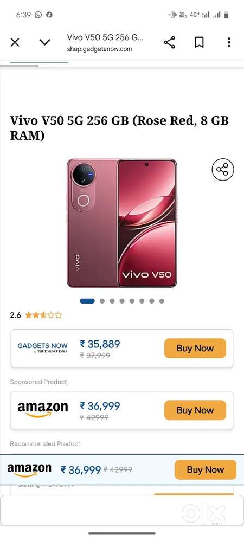Image resolution: width=244 pixels, height=541 pixels.
Task: Tap the share icon in browser toolbar
Action: point(170,42)
